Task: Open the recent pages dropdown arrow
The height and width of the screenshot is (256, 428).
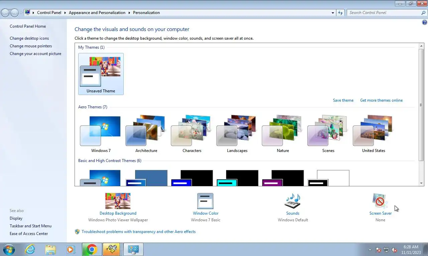Action: [21, 13]
